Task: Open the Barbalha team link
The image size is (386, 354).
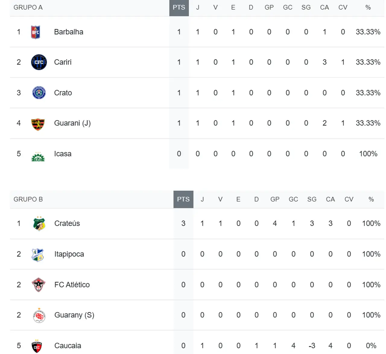Action: pos(68,32)
